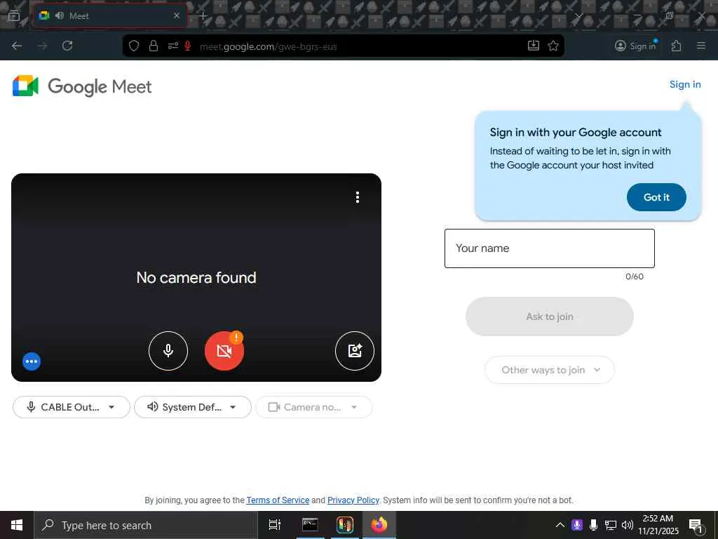
Task: Open the Privacy Policy link
Action: pyautogui.click(x=353, y=500)
